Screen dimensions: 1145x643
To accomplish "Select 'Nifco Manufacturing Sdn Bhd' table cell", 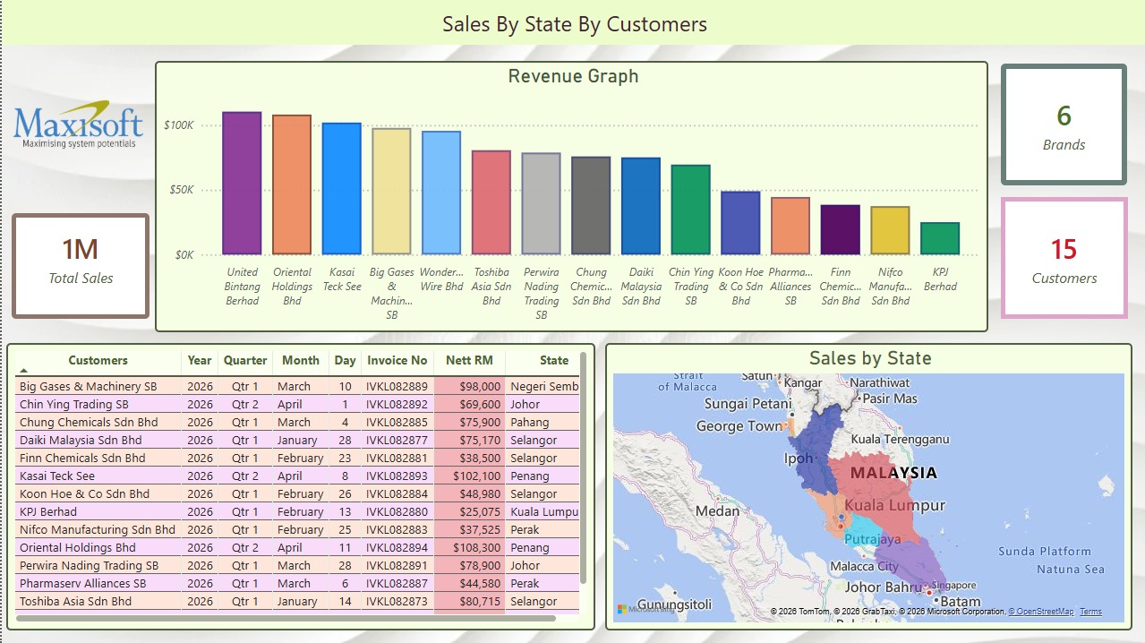I will pyautogui.click(x=98, y=529).
